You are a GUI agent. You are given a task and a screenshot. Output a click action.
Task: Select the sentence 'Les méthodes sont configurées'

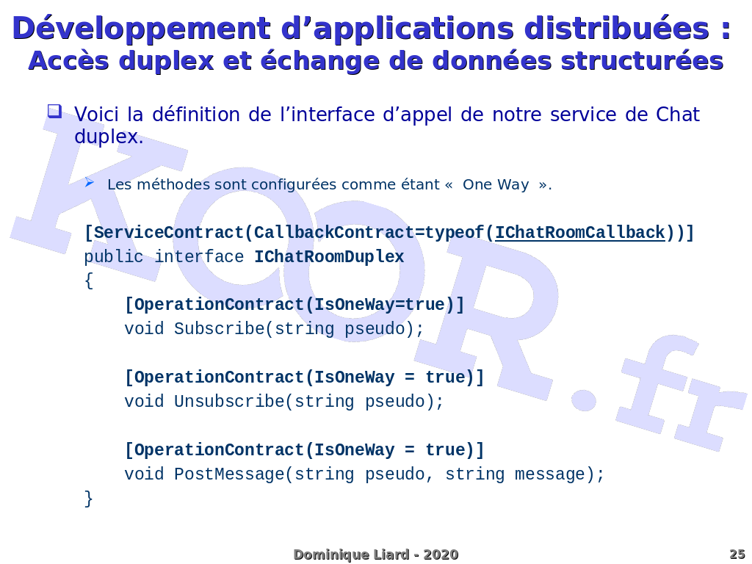[329, 184]
